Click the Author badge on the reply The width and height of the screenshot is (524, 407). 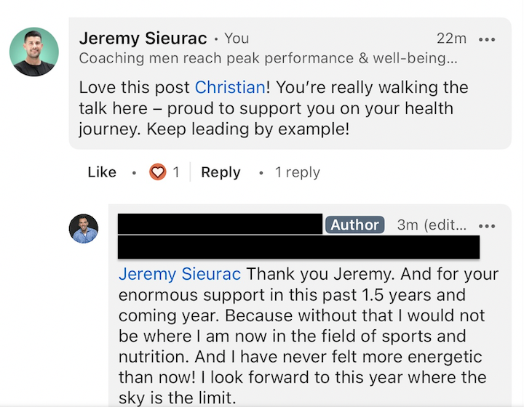(354, 225)
